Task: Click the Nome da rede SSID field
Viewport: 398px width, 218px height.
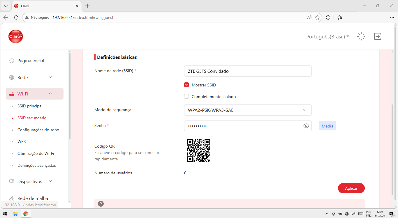Action: 248,71
